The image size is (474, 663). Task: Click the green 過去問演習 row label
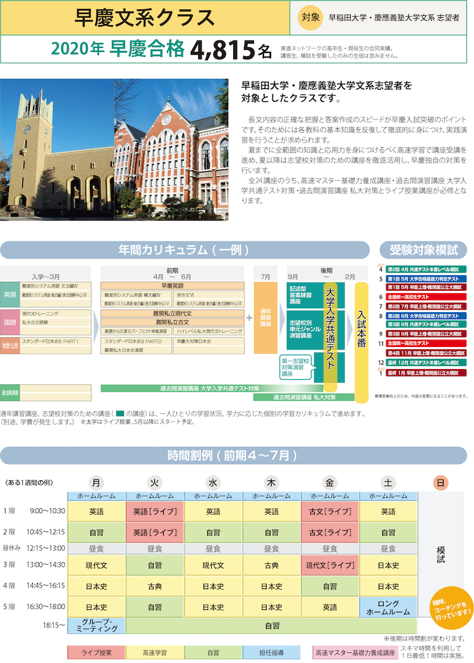(10, 392)
